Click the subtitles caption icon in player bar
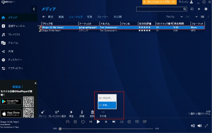Image resolution: width=212 pixels, height=133 pixels. click(x=137, y=122)
